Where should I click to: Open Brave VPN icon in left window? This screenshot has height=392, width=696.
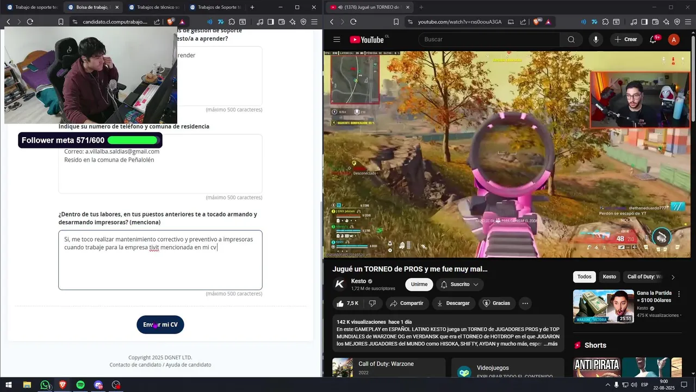[303, 22]
